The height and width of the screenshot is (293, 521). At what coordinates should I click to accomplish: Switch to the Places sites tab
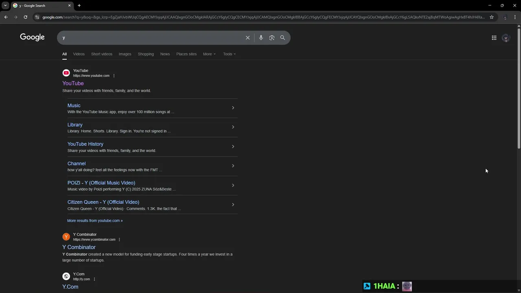[x=186, y=54]
